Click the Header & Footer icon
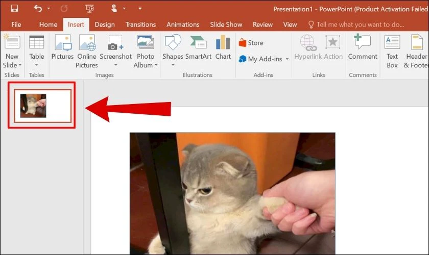Screen dimensions: 429x255 pos(417,42)
